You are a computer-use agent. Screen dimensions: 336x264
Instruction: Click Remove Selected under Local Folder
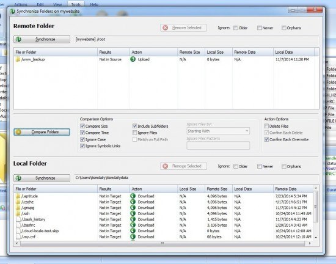coord(183,166)
